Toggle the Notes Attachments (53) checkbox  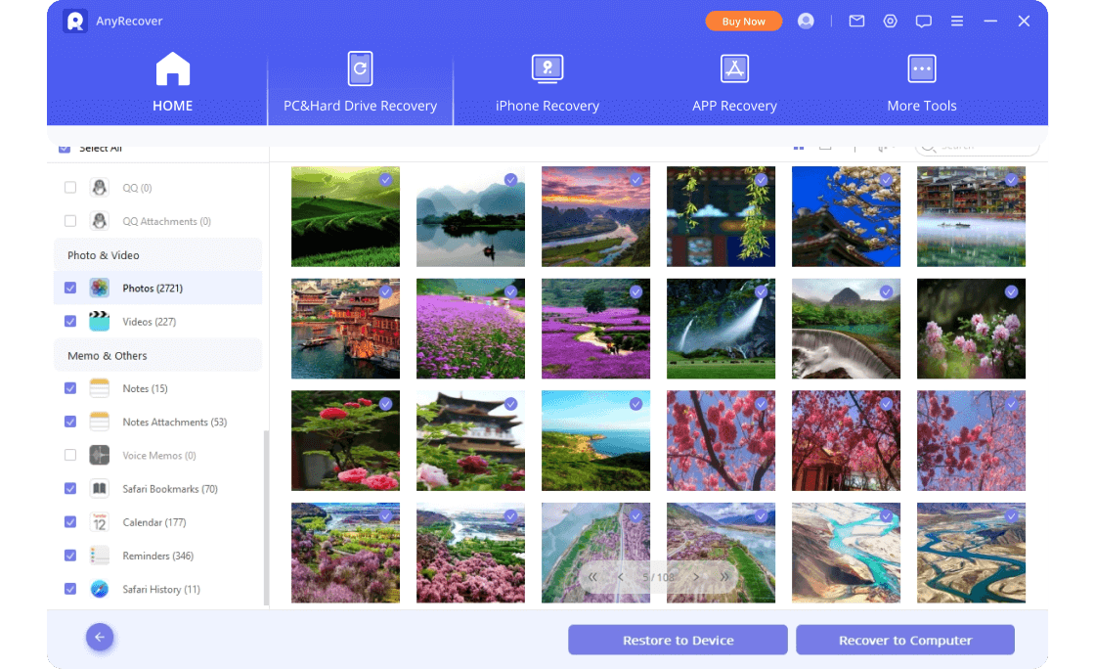[x=69, y=423]
